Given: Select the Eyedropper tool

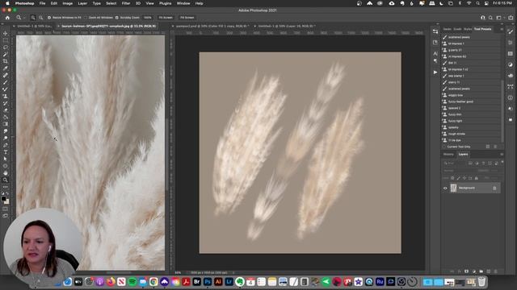Looking at the screenshot, I should (6, 68).
